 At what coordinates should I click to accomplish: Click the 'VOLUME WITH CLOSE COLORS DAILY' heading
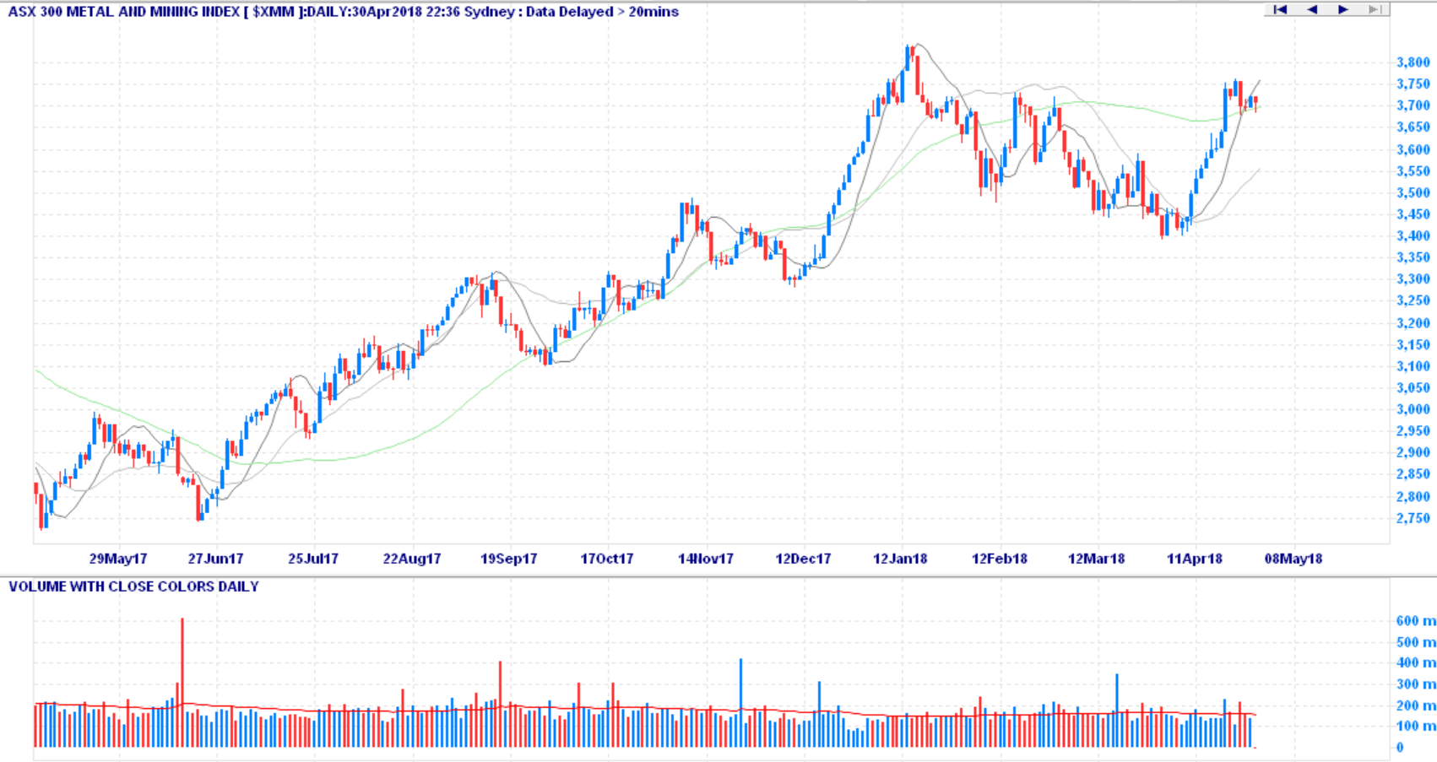pos(133,586)
